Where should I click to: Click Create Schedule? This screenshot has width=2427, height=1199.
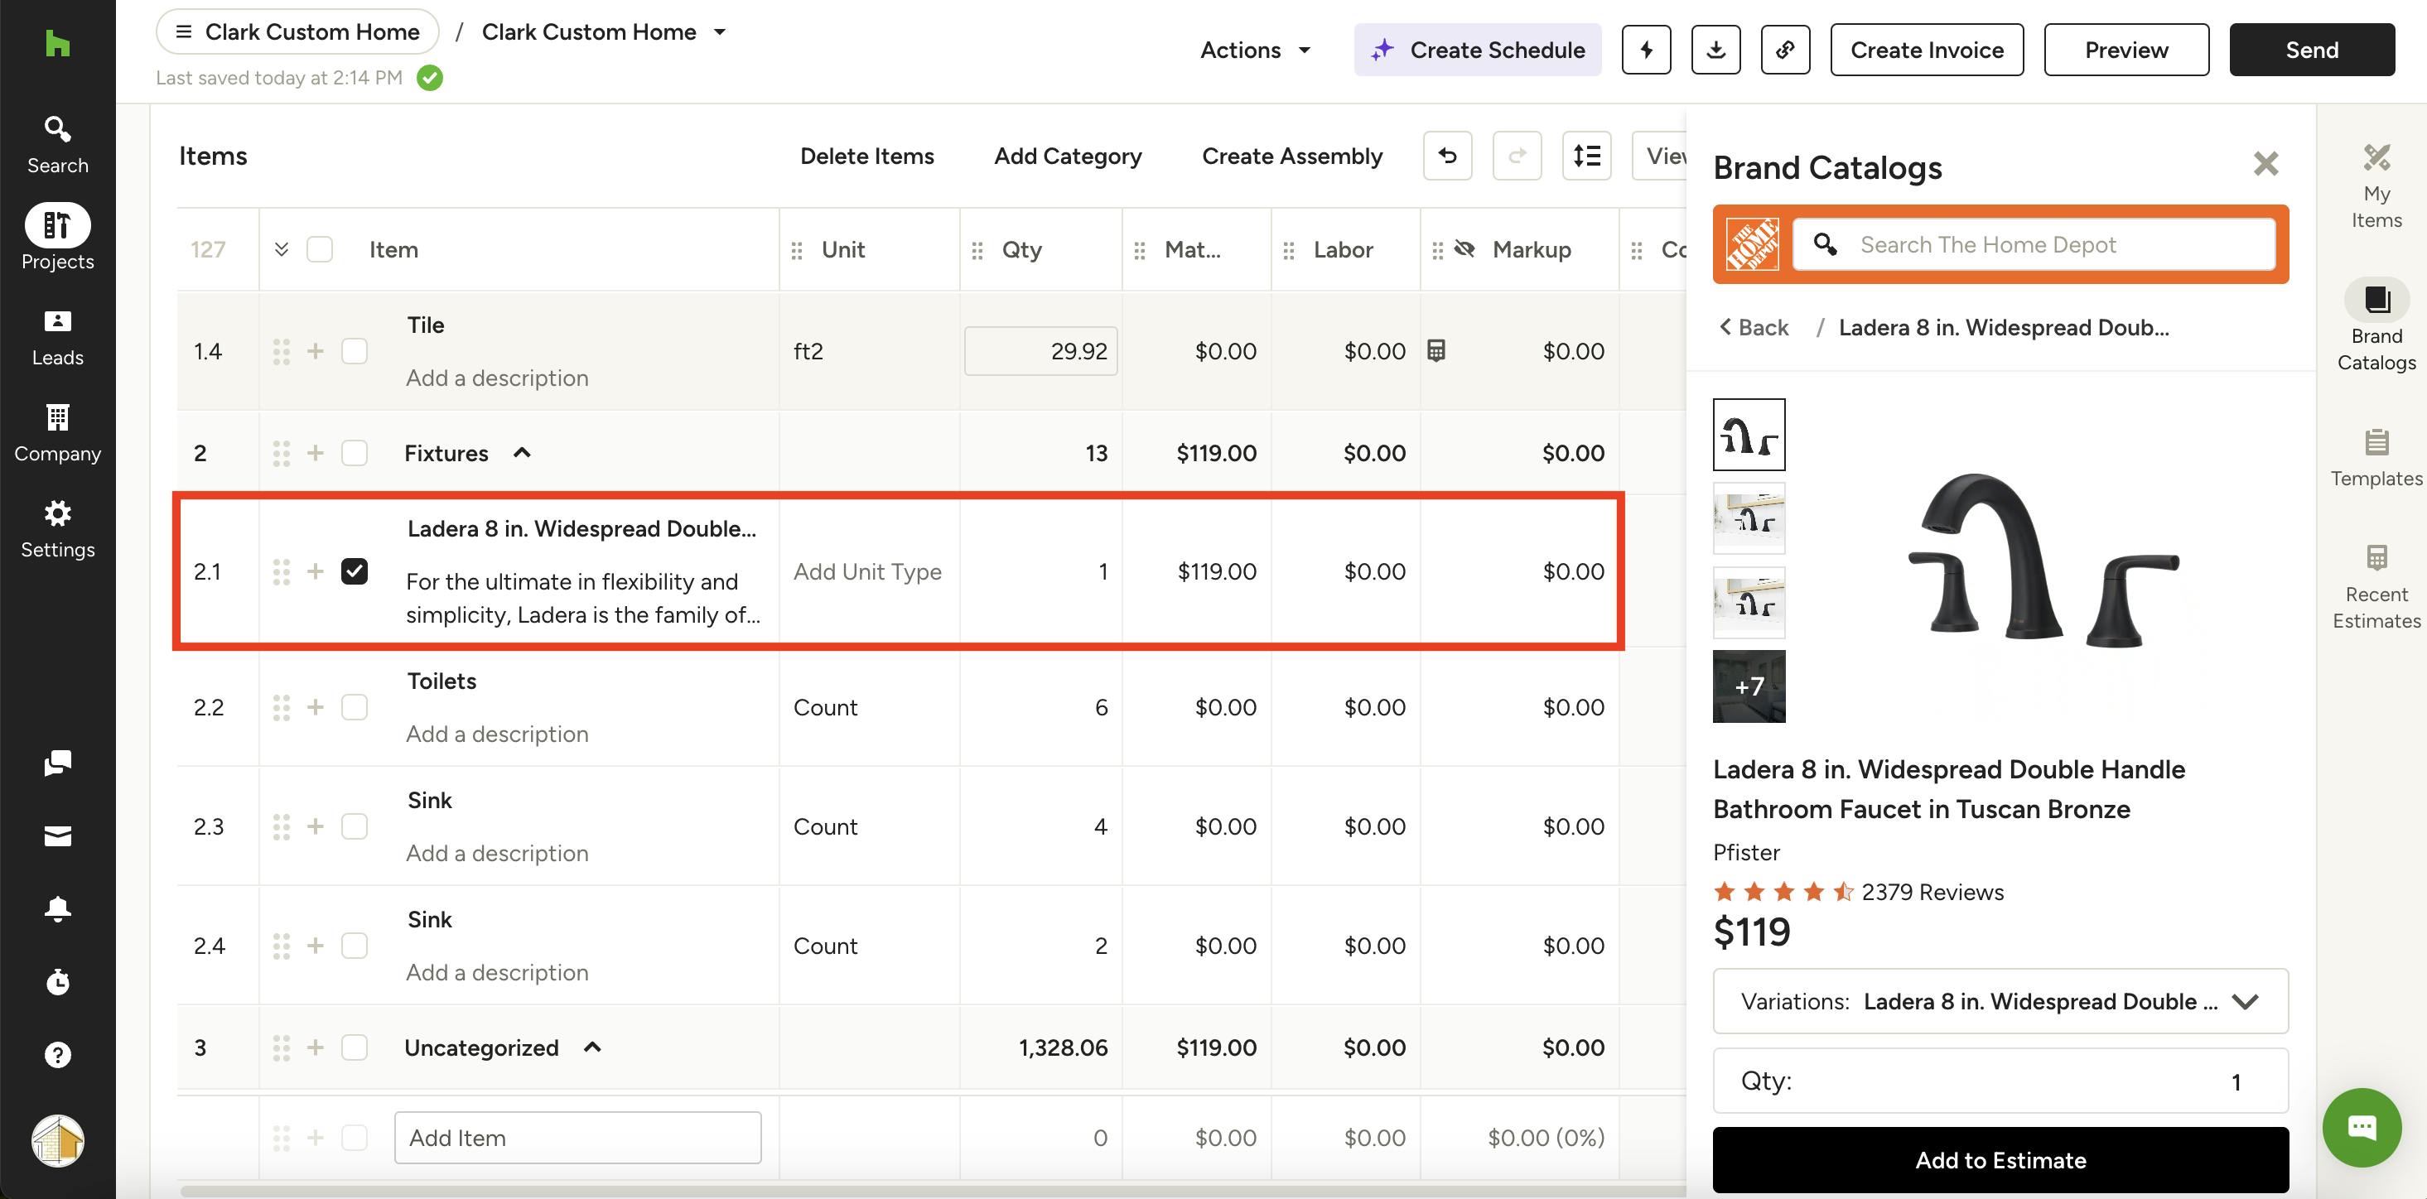pyautogui.click(x=1477, y=50)
